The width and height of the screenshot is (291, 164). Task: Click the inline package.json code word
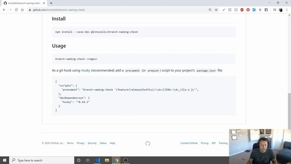pos(206,71)
